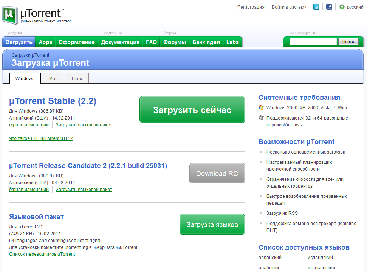Open the Labs menu item
This screenshot has height=272, width=367.
pyautogui.click(x=232, y=42)
